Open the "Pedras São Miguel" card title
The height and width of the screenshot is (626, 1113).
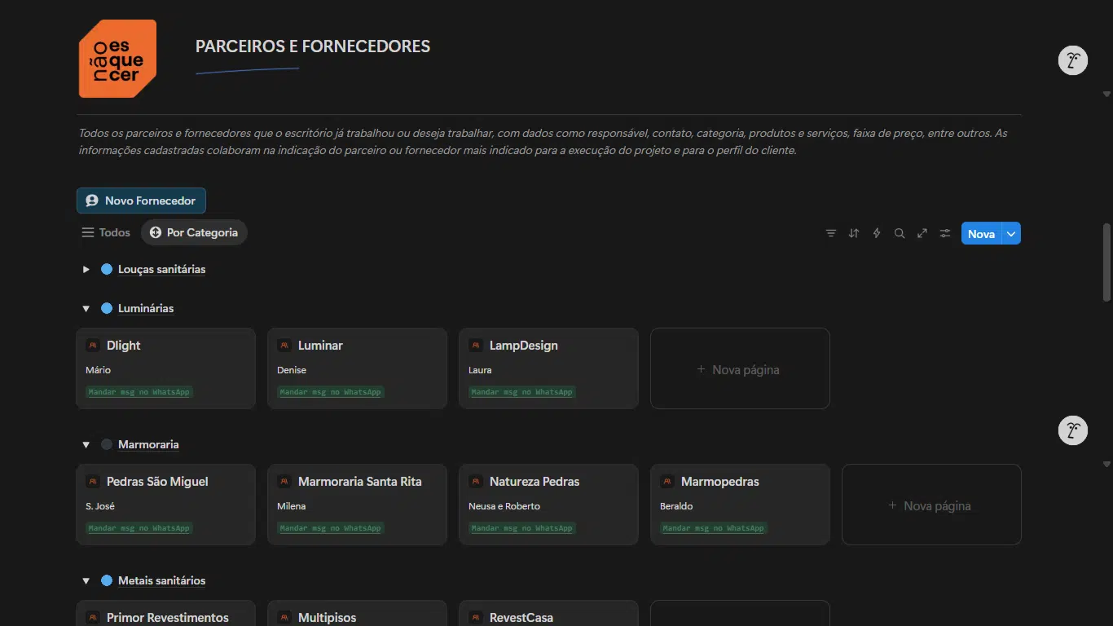tap(157, 482)
